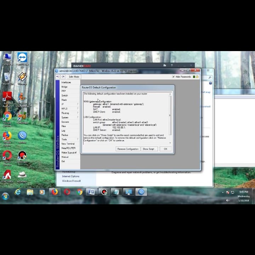The image size is (255, 255).
Task: Open the Winamp desktop icon
Action: (22, 79)
